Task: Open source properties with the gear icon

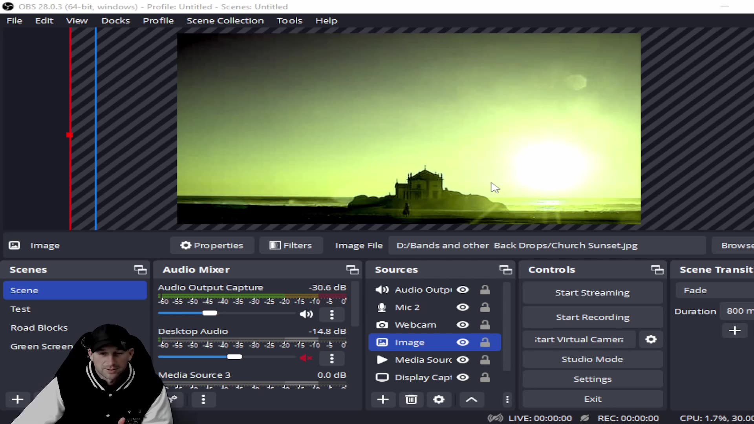Action: click(x=439, y=399)
